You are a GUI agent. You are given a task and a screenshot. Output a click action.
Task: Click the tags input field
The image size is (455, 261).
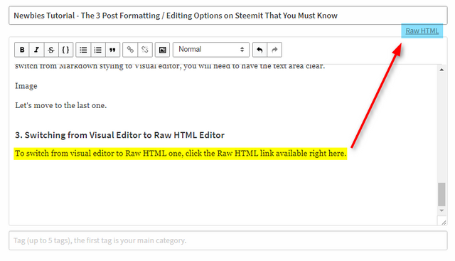point(228,240)
